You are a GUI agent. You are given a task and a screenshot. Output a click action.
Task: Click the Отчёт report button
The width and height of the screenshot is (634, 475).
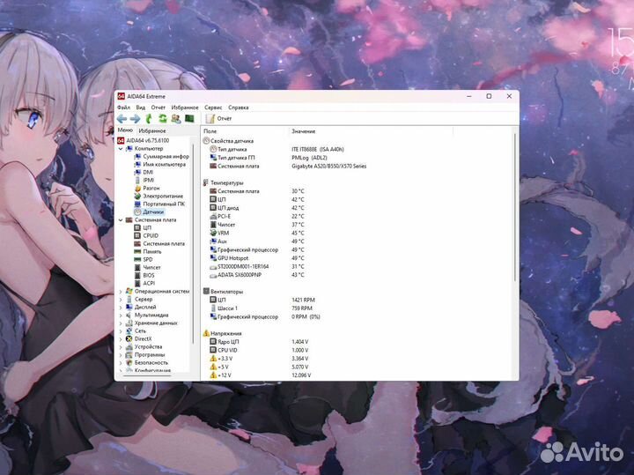pos(218,119)
